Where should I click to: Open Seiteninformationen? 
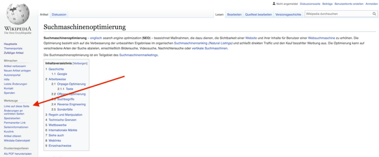pyautogui.click(x=16, y=127)
